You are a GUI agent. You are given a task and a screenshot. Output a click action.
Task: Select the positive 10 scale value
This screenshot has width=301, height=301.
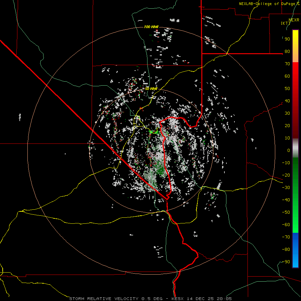pos(287,138)
